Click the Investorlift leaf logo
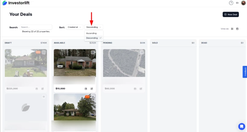 (x=5, y=3)
